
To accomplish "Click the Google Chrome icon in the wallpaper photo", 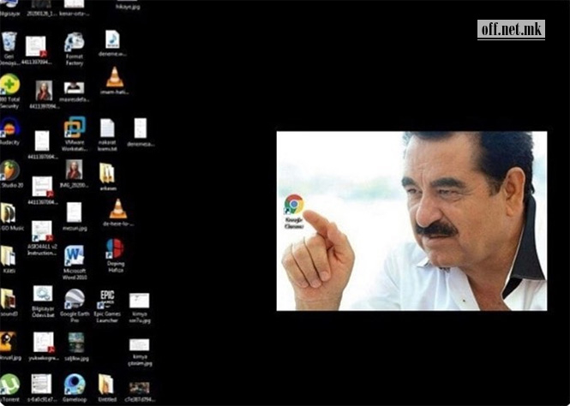I will 294,205.
